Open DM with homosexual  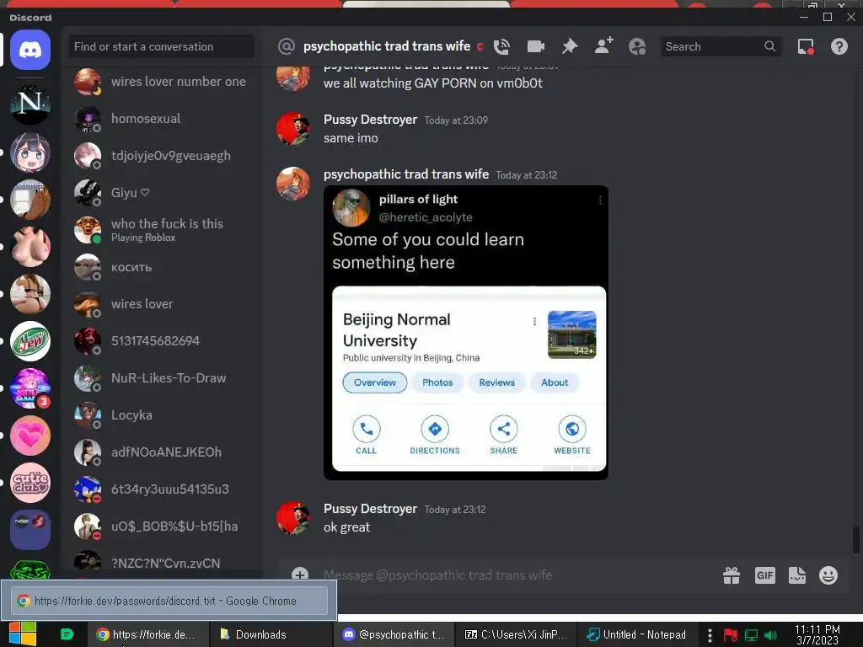click(x=162, y=119)
